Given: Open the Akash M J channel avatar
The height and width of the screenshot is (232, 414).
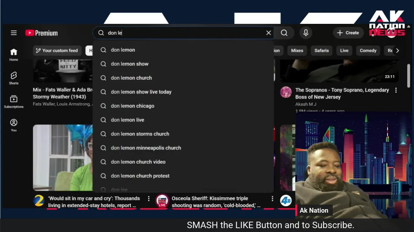Looking at the screenshot, I should [x=286, y=92].
